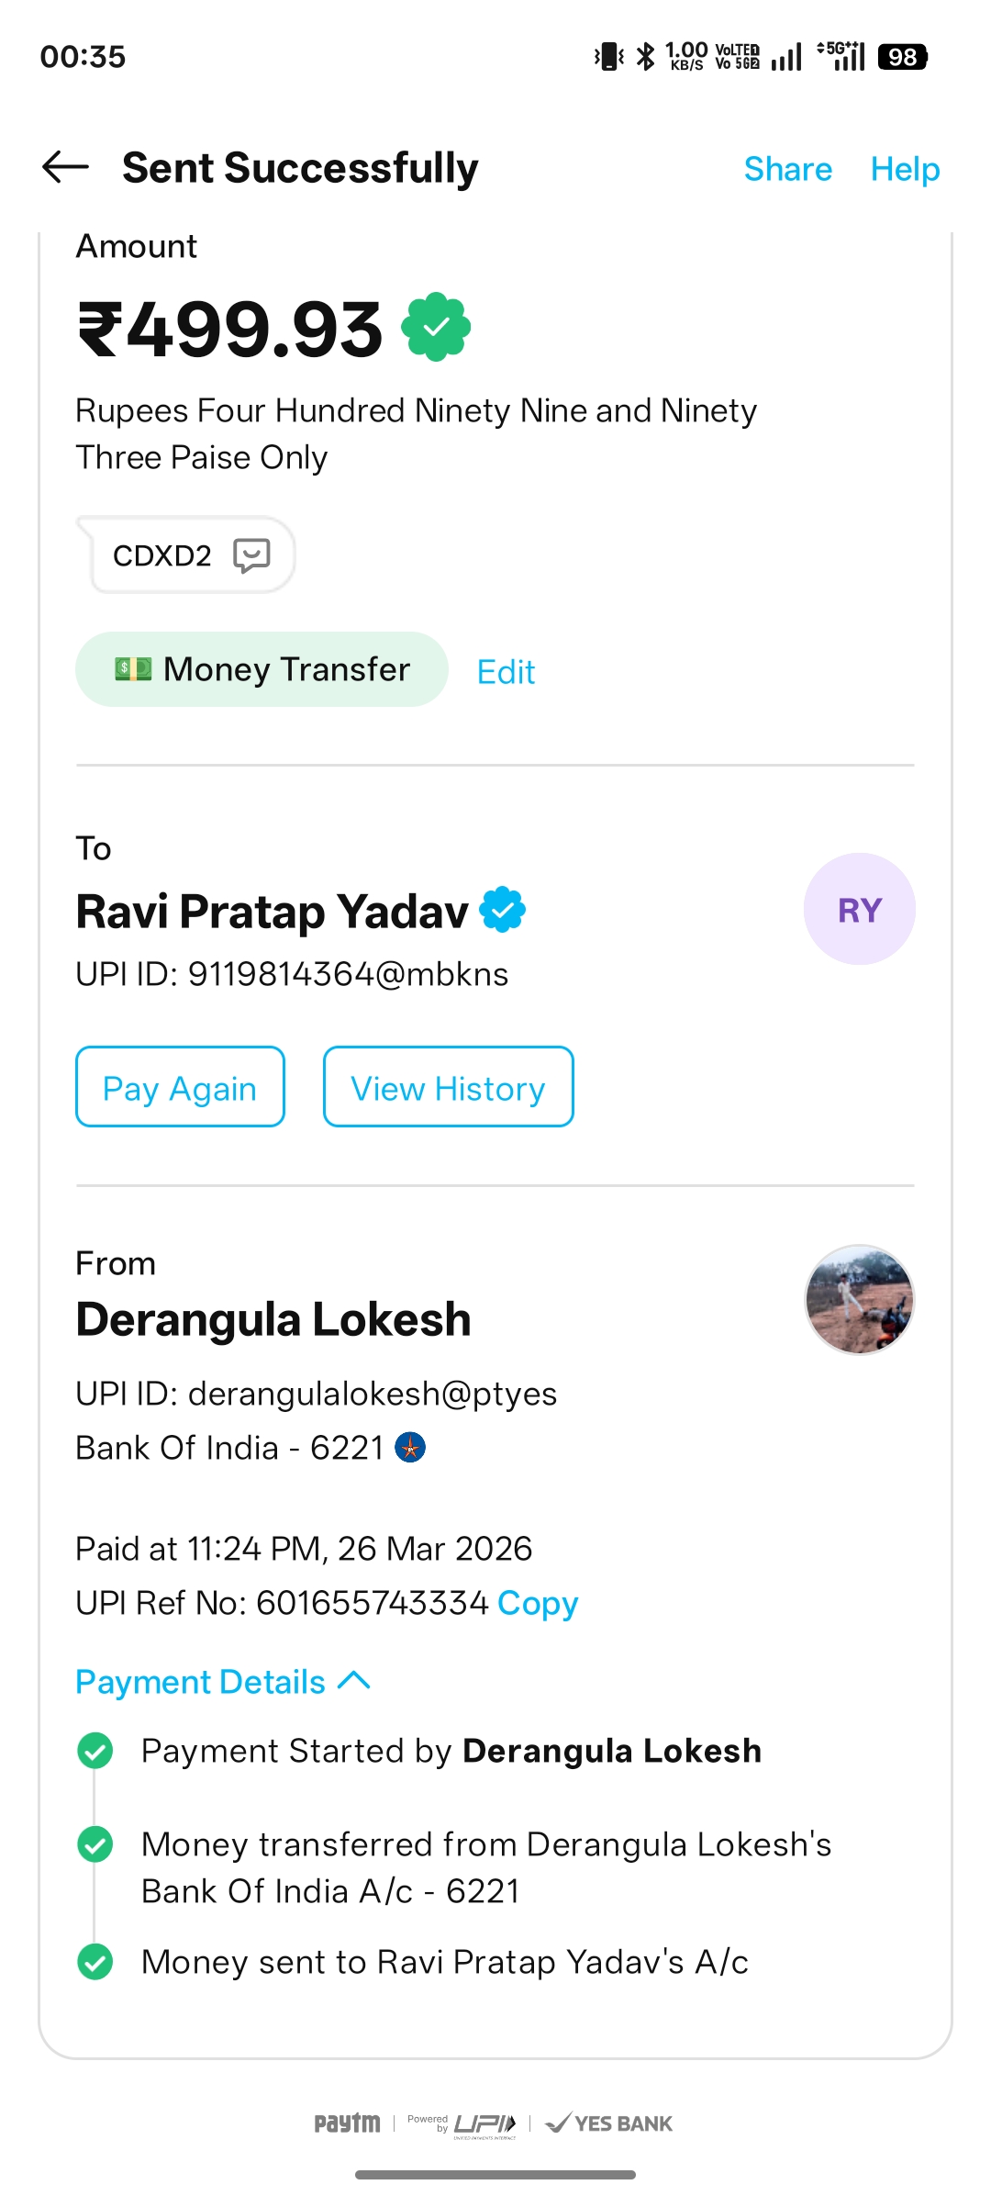Edit the Money Transfer category
Screen dimensions: 991x2196
coord(506,672)
